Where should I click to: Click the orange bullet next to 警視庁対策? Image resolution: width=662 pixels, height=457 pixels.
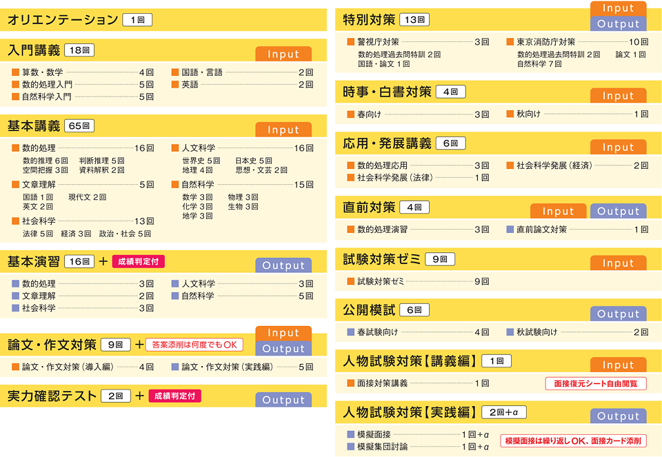[x=351, y=42]
